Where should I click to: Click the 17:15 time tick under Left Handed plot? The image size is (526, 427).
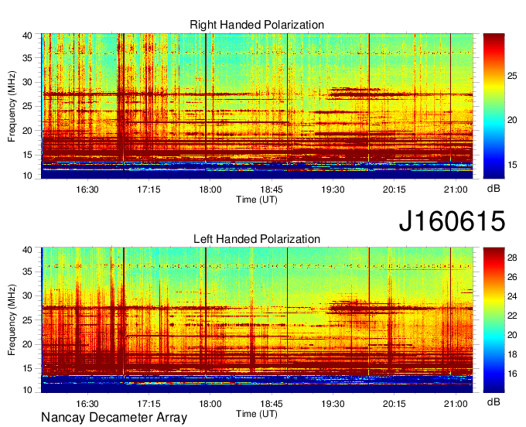(x=149, y=404)
